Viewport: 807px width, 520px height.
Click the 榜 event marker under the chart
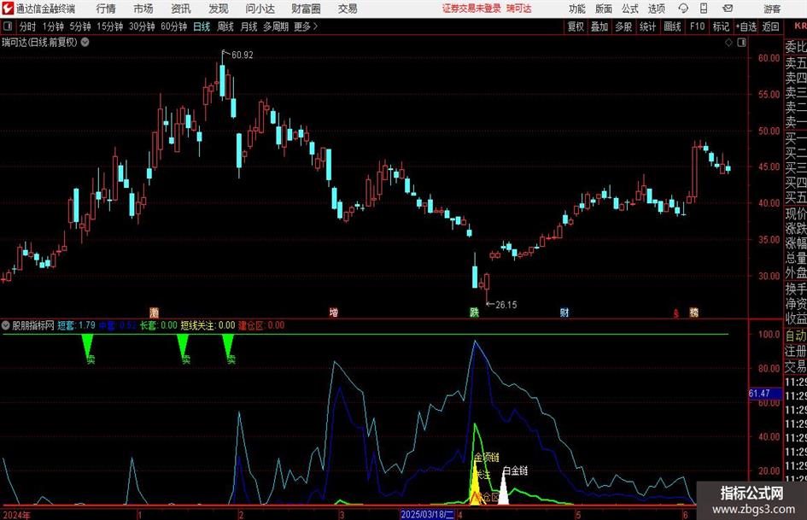pyautogui.click(x=693, y=312)
